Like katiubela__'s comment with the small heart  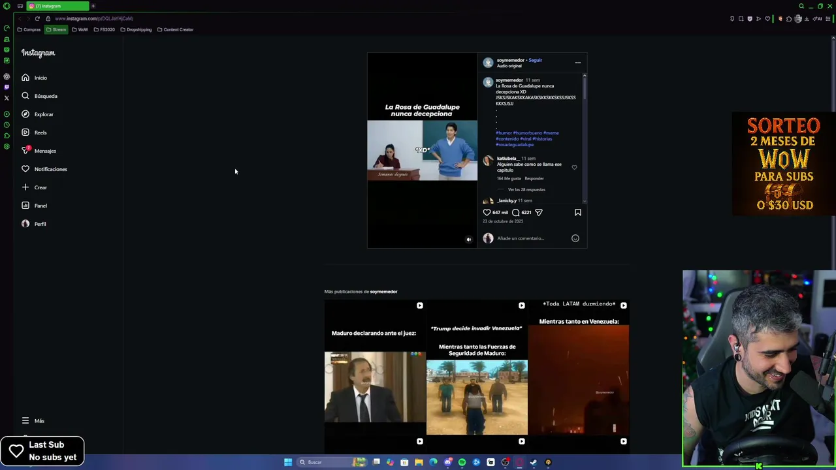tap(574, 167)
